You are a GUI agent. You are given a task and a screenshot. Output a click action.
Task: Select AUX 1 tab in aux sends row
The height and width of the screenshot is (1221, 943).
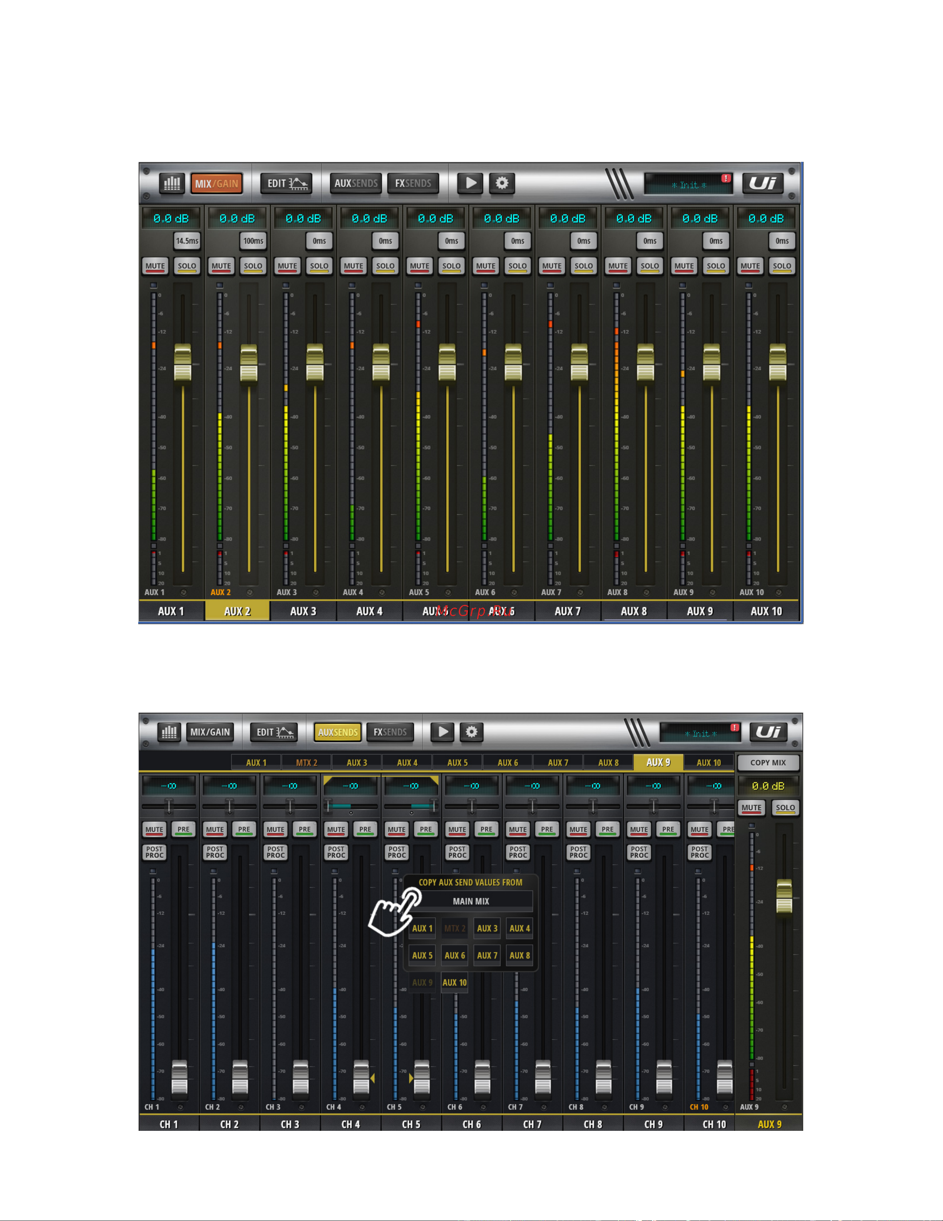pyautogui.click(x=256, y=762)
